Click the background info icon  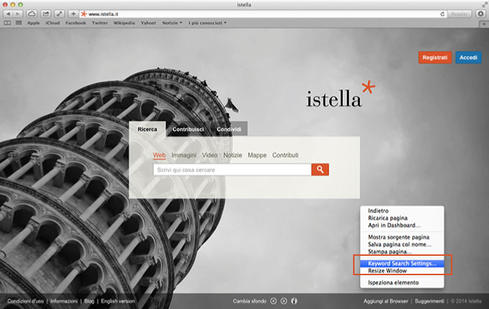pyautogui.click(x=294, y=301)
